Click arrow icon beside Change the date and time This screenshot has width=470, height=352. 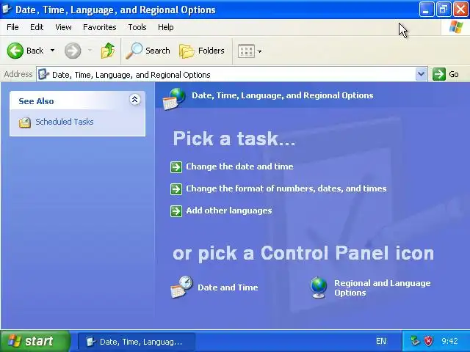tap(176, 167)
